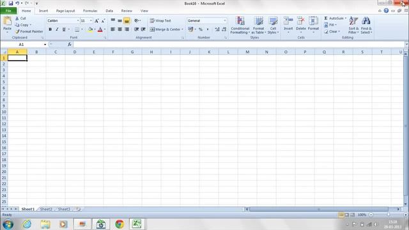Screen dimensions: 409x230
Task: Decrease the cell indent
Action: [136, 29]
